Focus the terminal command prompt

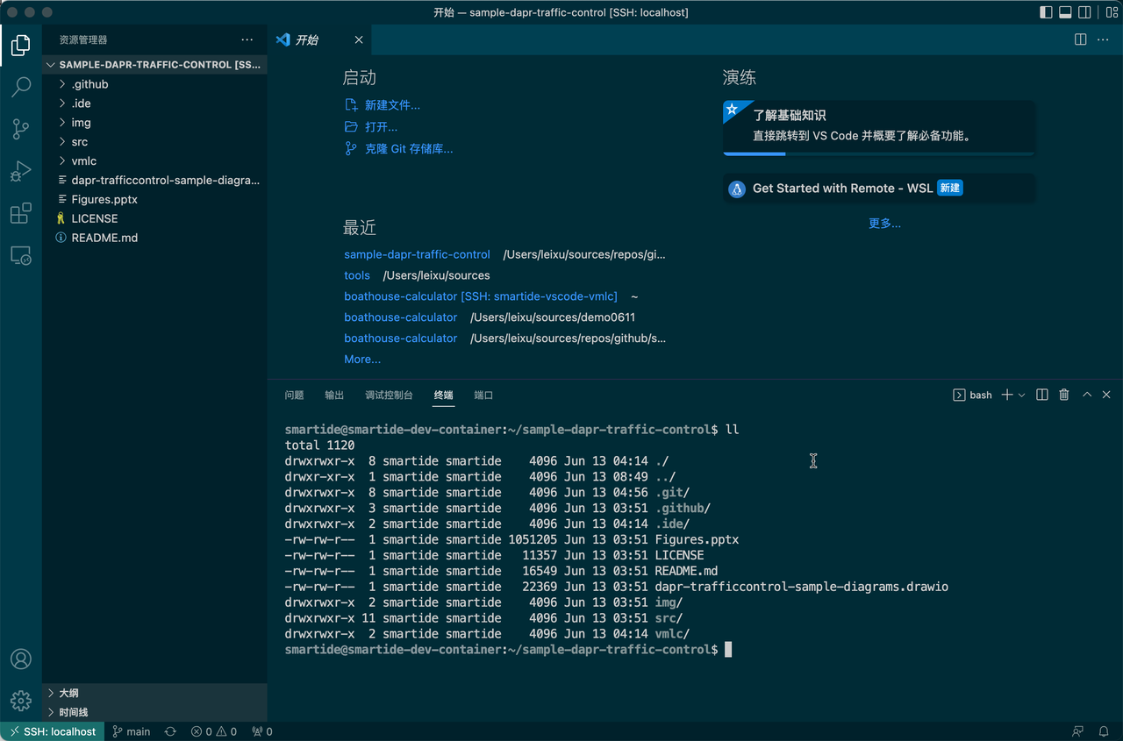click(x=728, y=650)
